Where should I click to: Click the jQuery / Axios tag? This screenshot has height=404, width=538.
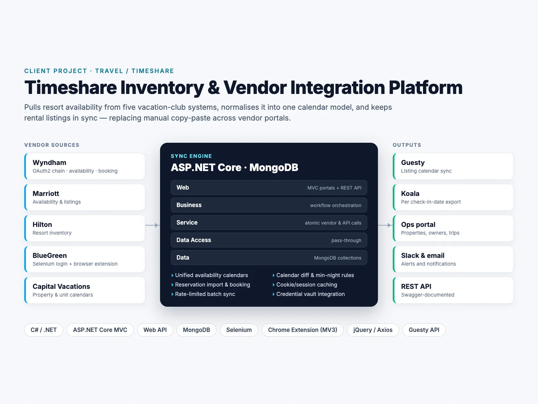[373, 330]
